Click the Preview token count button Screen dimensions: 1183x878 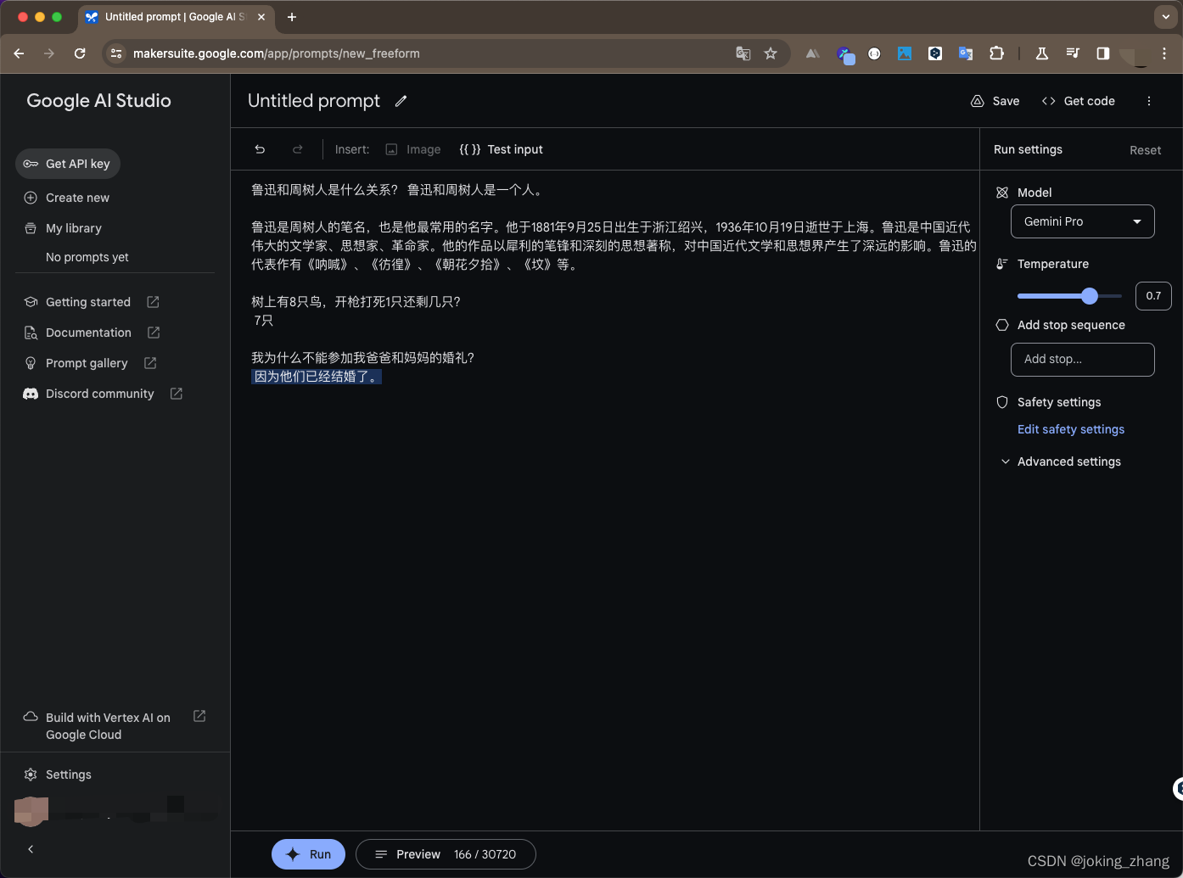pyautogui.click(x=446, y=854)
